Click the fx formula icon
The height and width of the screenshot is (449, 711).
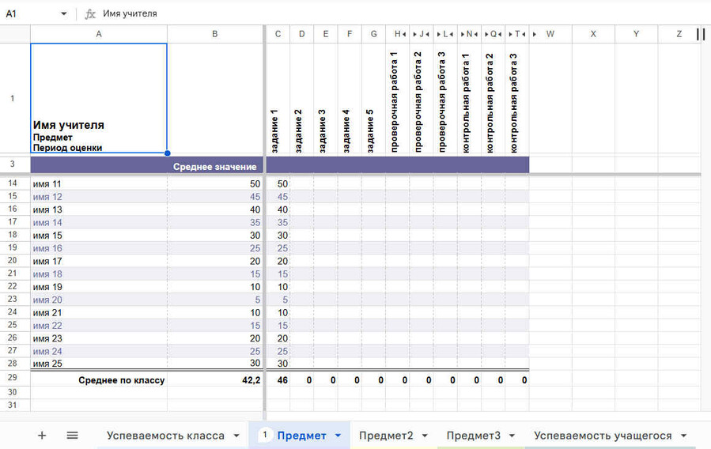[x=90, y=13]
